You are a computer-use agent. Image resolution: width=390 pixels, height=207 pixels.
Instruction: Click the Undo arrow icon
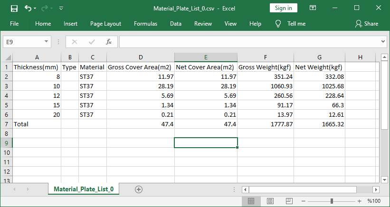click(x=28, y=8)
